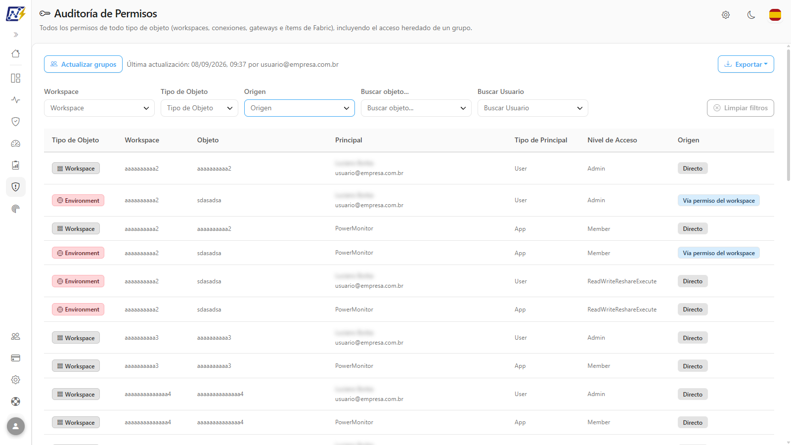Open the shield checkmark sidebar icon
The image size is (791, 445).
(x=16, y=122)
